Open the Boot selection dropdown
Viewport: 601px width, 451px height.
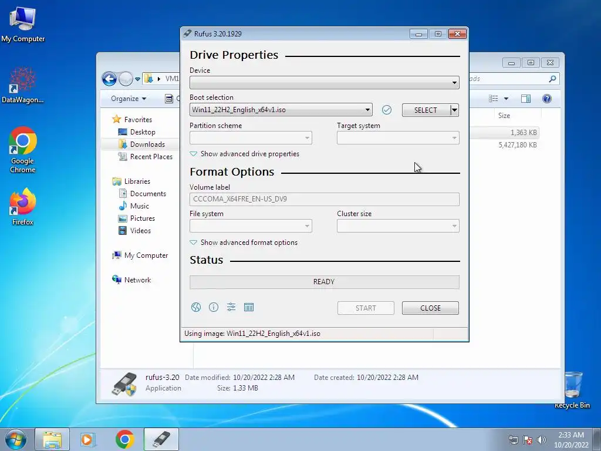tap(281, 110)
